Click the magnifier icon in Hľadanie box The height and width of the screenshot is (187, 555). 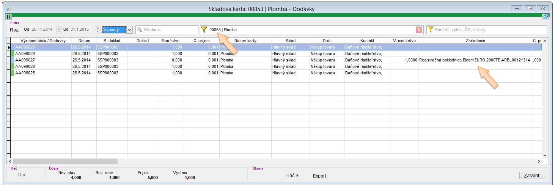click(140, 30)
